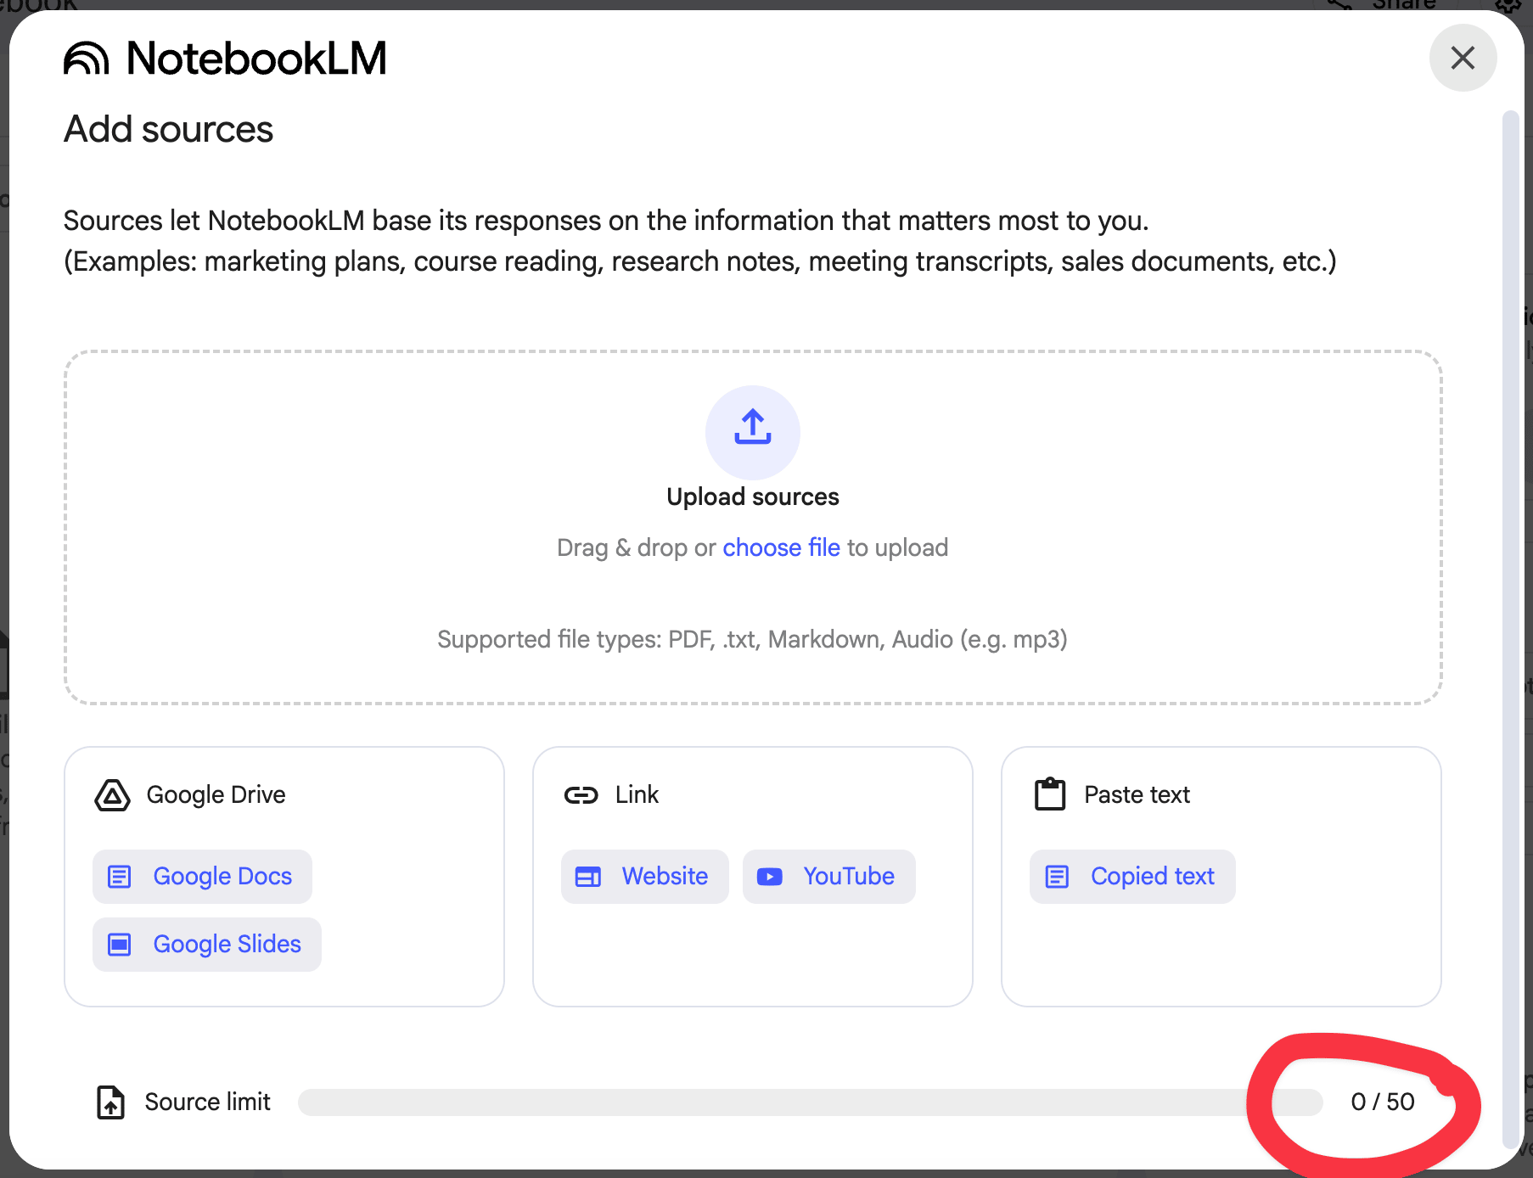Add a Google Docs source
1533x1178 pixels.
pyautogui.click(x=202, y=876)
